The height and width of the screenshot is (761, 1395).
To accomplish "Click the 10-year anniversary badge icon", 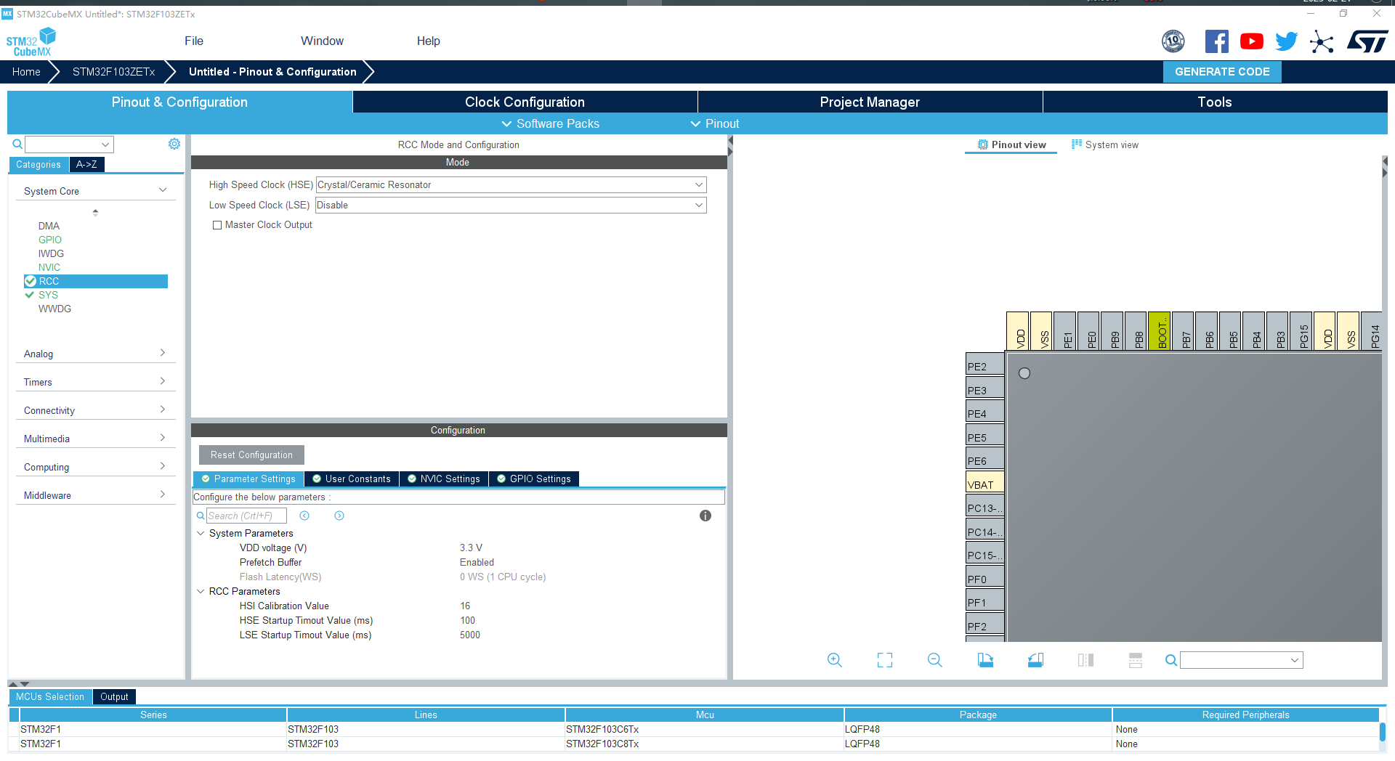I will coord(1173,41).
